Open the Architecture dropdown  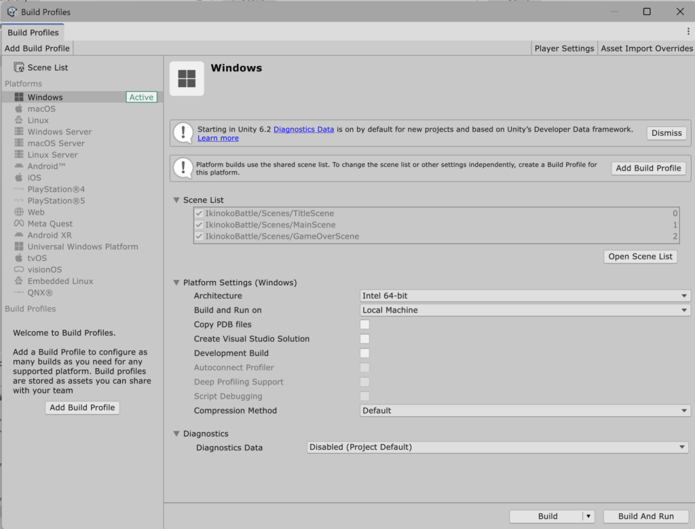[x=525, y=296]
